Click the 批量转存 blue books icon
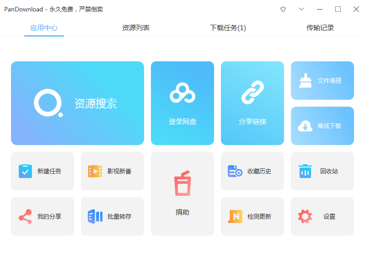Image resolution: width=365 pixels, height=259 pixels. [x=95, y=216]
